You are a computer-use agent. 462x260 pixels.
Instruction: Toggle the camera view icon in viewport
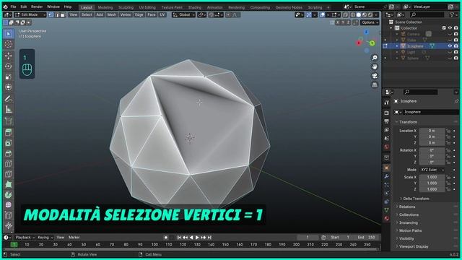tap(375, 76)
